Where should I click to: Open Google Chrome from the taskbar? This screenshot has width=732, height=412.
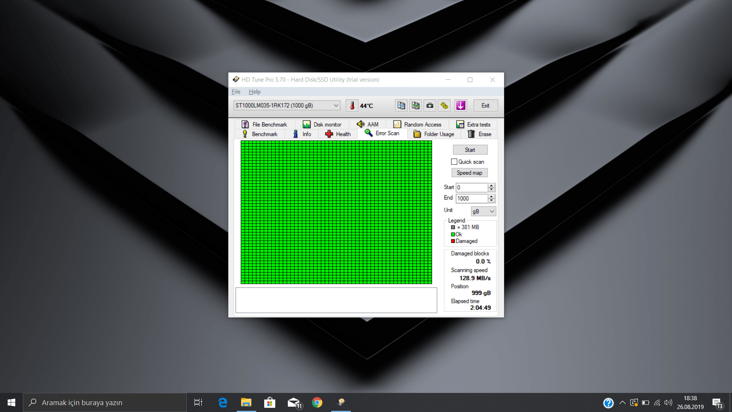coord(317,402)
